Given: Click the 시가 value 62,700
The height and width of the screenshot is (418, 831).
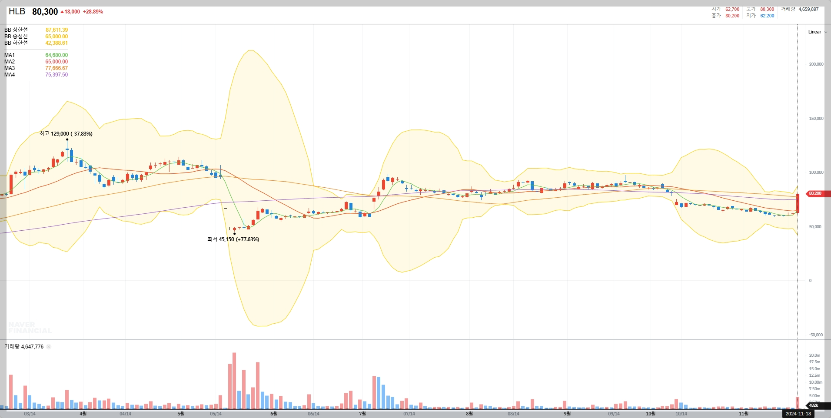Looking at the screenshot, I should pos(732,9).
